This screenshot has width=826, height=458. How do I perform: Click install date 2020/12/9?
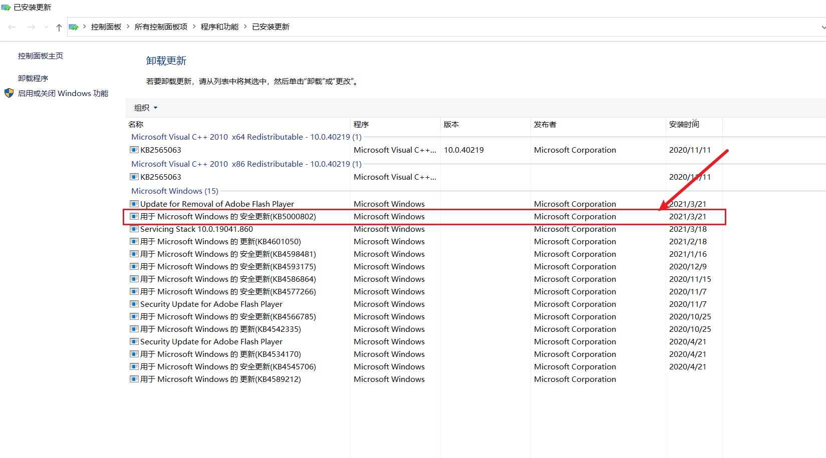688,267
